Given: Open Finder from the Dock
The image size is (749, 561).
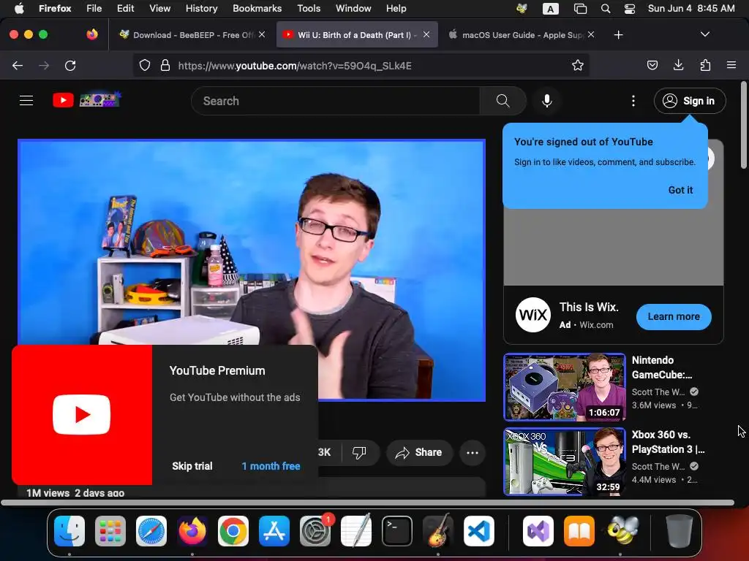Looking at the screenshot, I should pos(69,531).
